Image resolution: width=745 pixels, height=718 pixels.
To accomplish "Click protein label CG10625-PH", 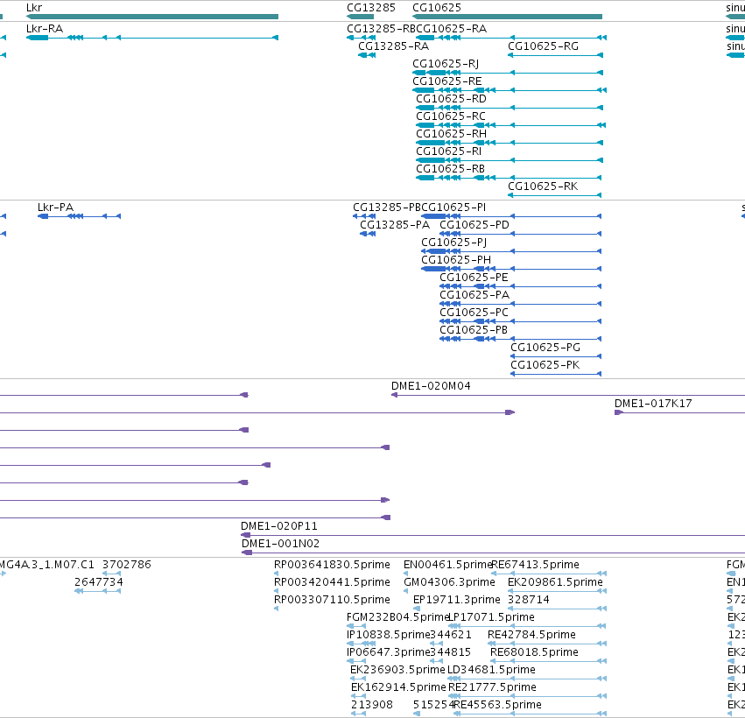I will tap(456, 260).
